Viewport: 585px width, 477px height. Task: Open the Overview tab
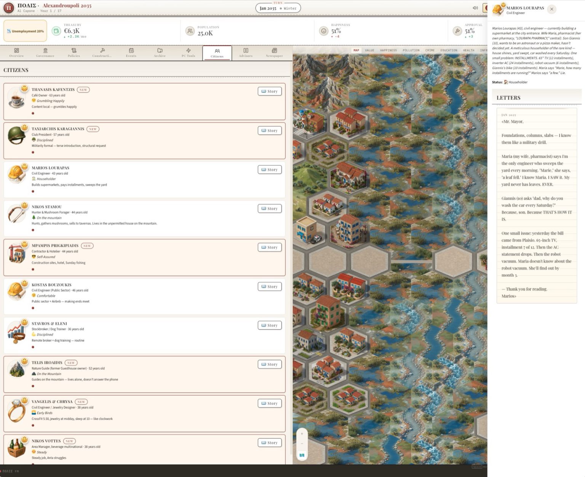point(16,53)
